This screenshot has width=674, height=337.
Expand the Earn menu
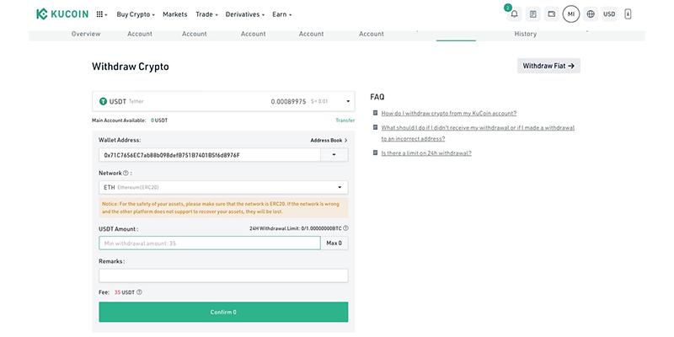(x=282, y=14)
